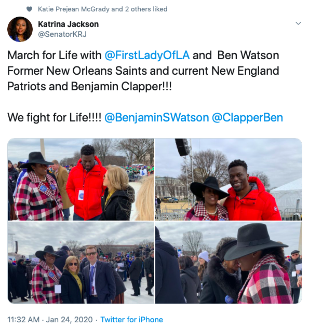
Task: Click the 11:32 AM Jan 24, 2020 timestamp
Action: 50,319
